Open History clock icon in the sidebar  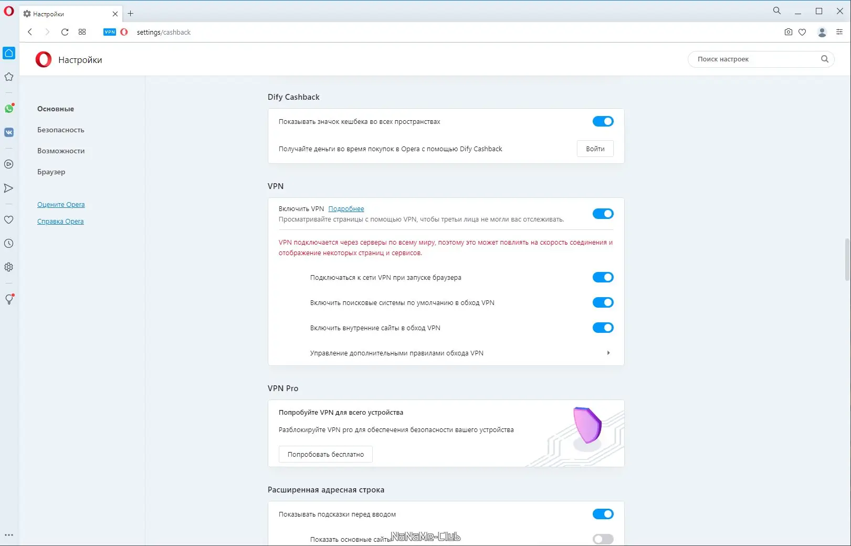coord(9,244)
